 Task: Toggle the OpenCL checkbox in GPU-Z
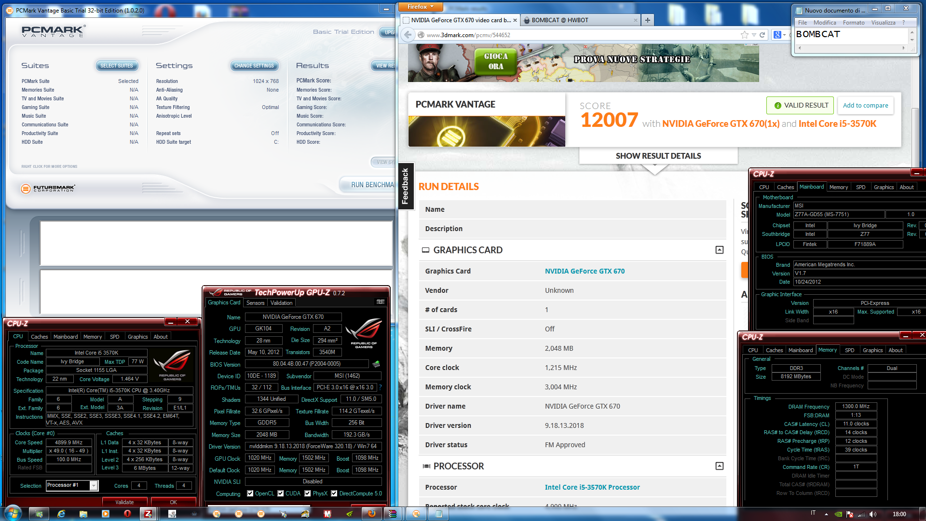pos(250,493)
